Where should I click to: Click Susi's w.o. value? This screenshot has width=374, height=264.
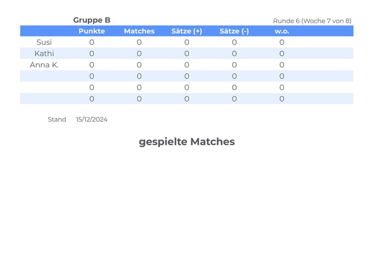[x=281, y=42]
